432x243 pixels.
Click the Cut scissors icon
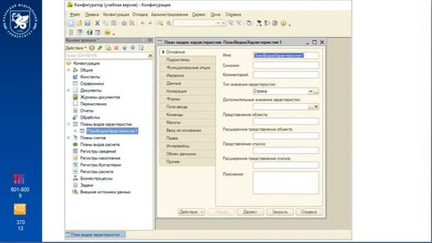tap(97, 23)
